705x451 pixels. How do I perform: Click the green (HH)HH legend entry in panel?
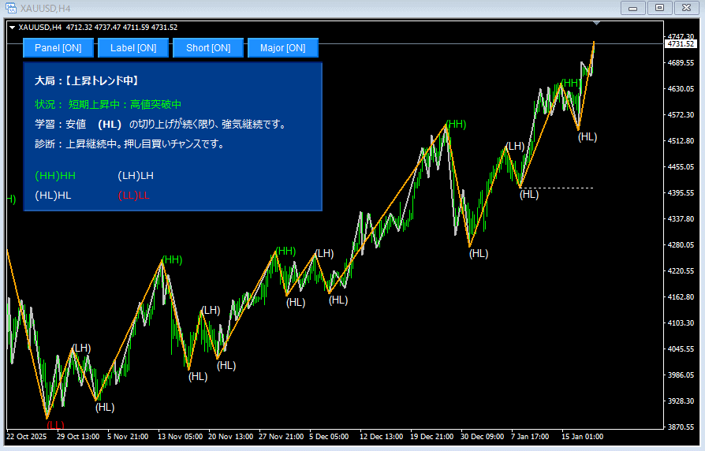tap(55, 175)
